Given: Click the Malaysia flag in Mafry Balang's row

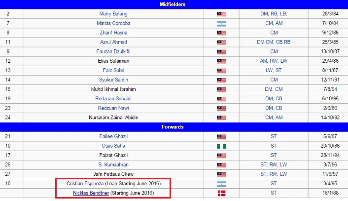Looking at the screenshot, I should [221, 14].
